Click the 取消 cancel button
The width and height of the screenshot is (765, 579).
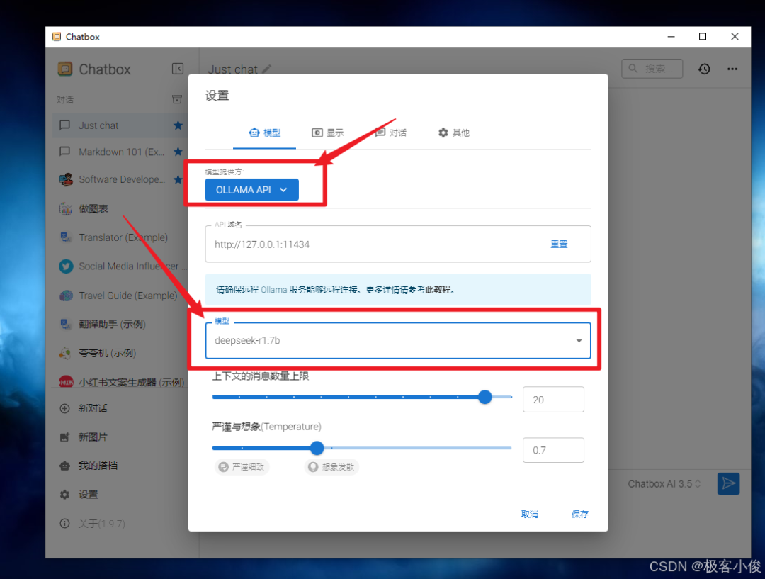[x=529, y=514]
